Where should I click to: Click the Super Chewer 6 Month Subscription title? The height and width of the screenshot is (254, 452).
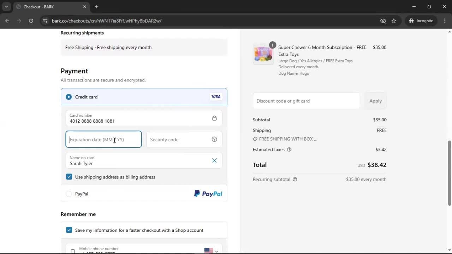322,51
